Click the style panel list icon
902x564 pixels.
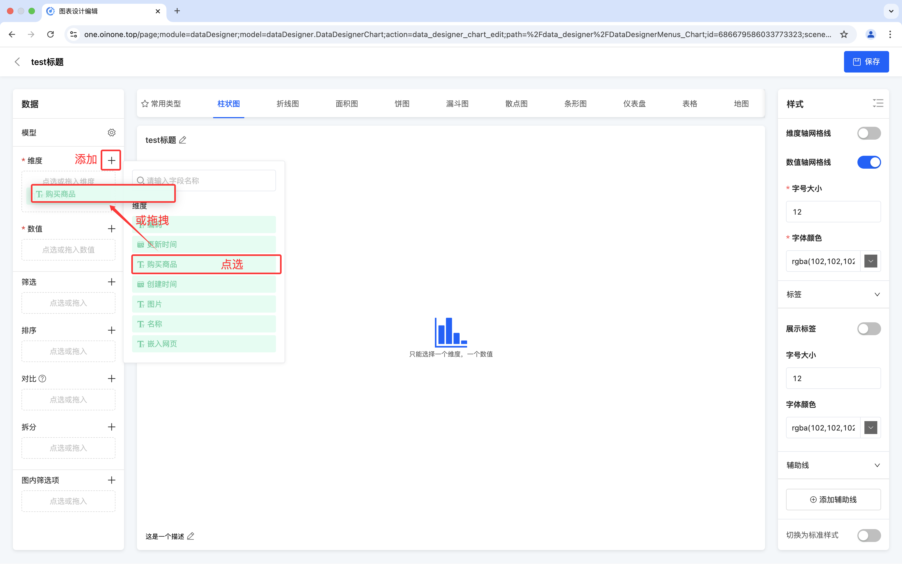point(878,103)
